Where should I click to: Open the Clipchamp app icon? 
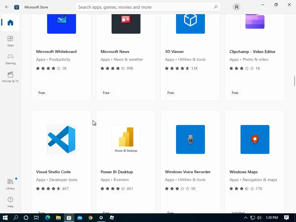click(x=255, y=24)
